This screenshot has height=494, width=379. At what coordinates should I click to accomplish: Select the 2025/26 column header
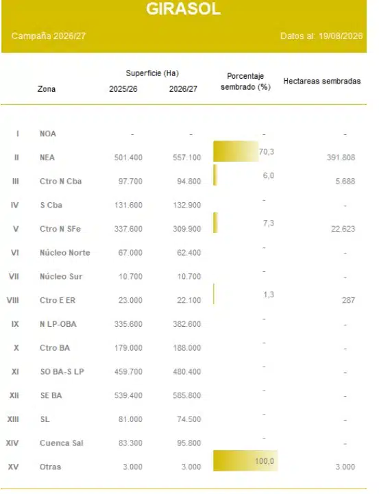tap(123, 89)
